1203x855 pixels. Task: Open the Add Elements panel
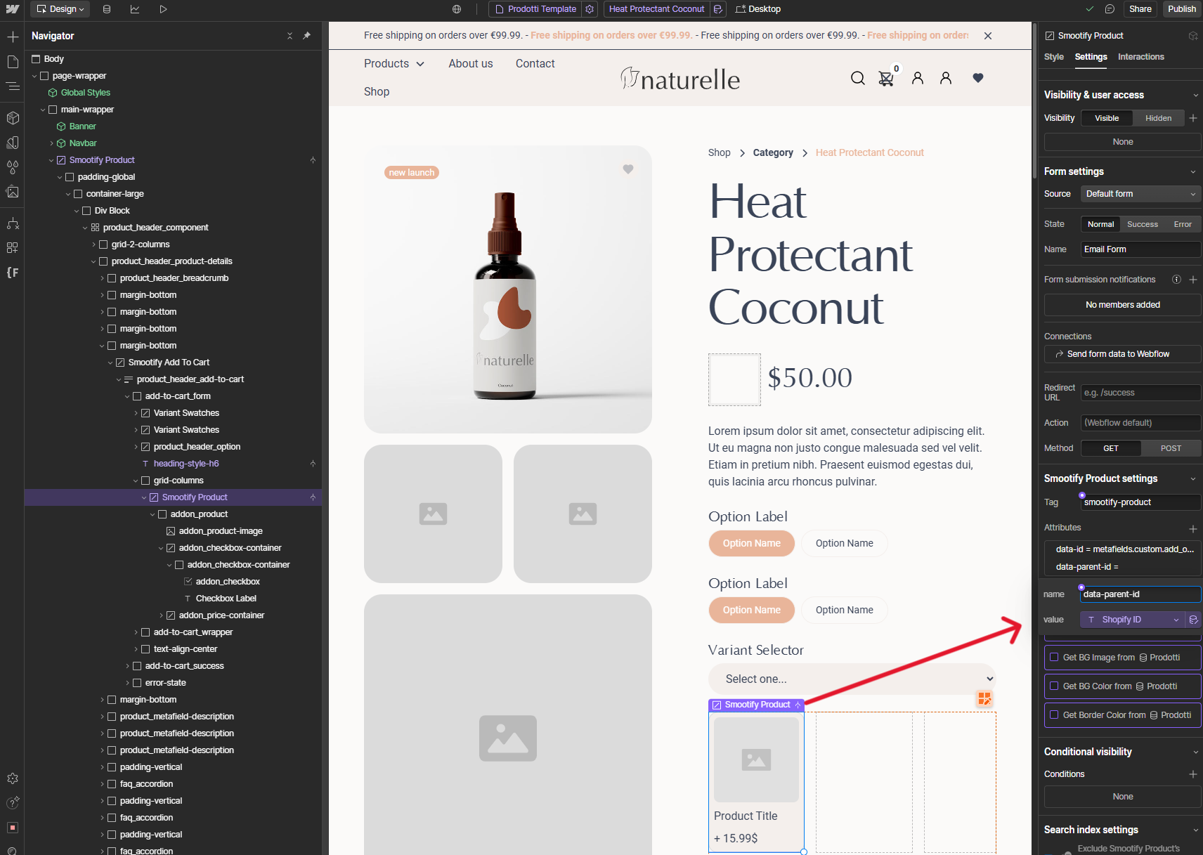tap(13, 37)
